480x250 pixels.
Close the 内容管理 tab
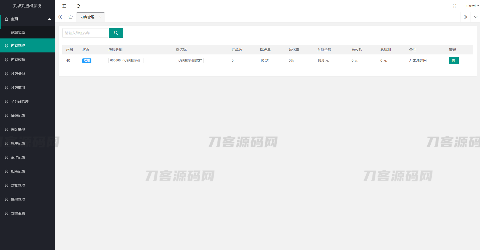(x=100, y=17)
